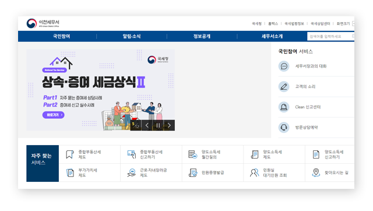Go to the 국세청 top link
Viewport: 373px width, 211px height.
click(256, 23)
